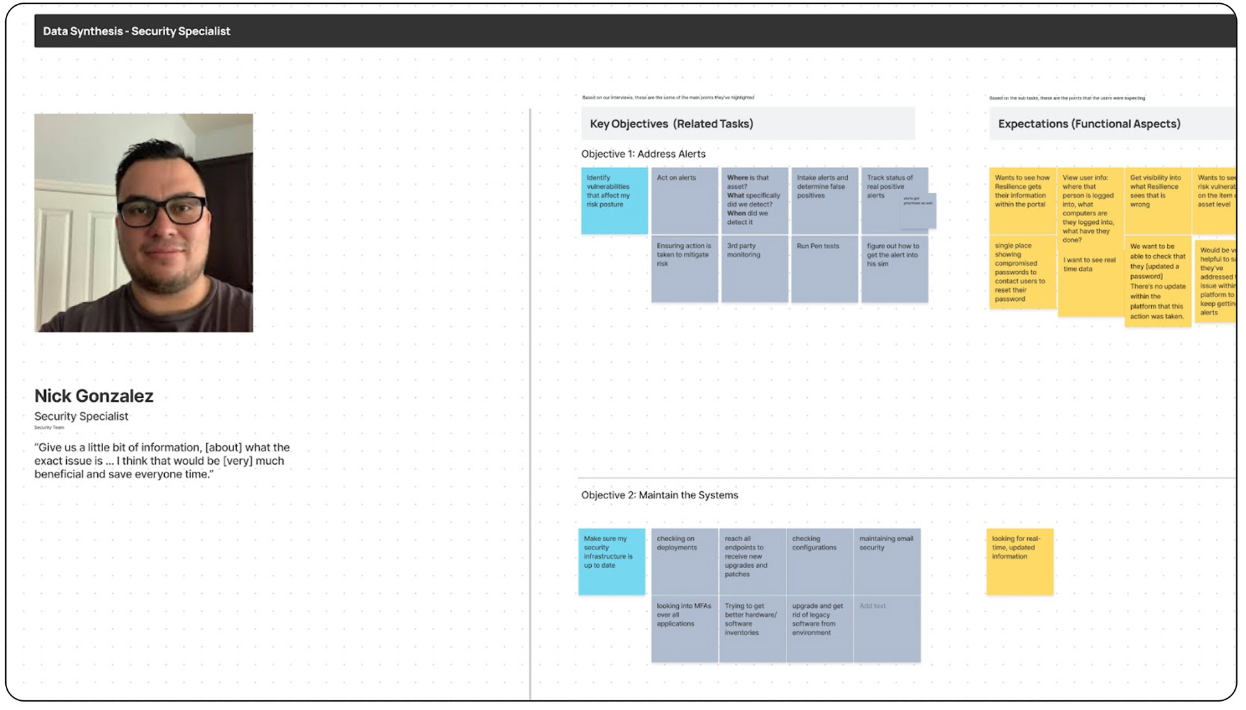Viewport: 1246px width, 710px height.
Task: Click the empty 'Add text' sticky note
Action: [x=886, y=630]
